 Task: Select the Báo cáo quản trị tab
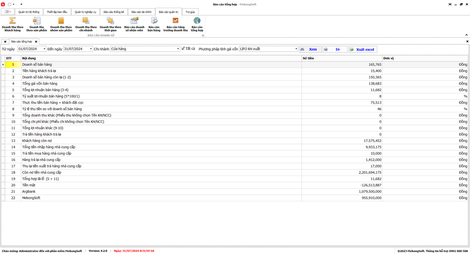coord(168,12)
